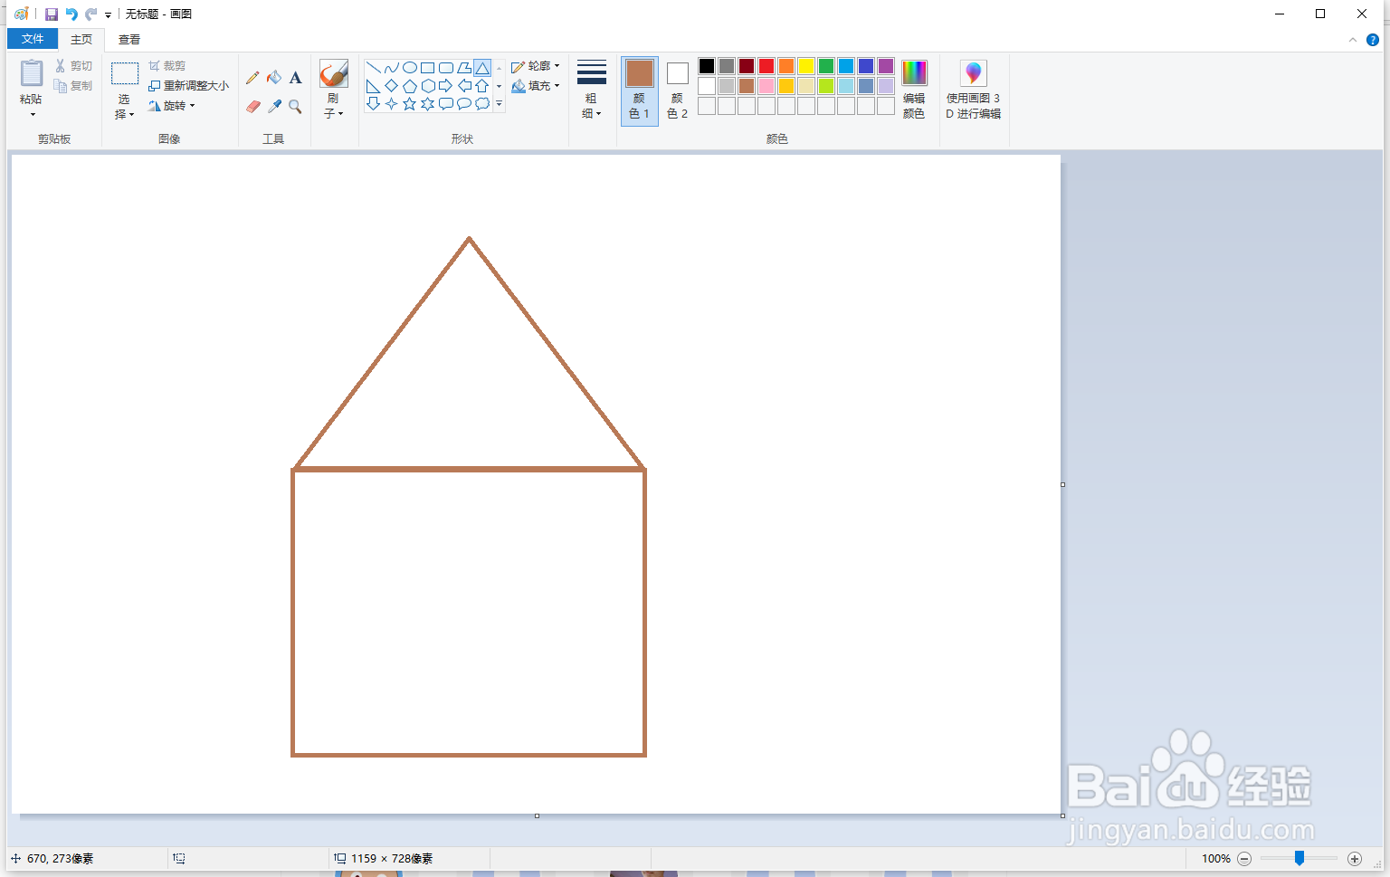Open the 刷子 brushes dropdown
This screenshot has height=877, width=1390.
click(x=334, y=107)
